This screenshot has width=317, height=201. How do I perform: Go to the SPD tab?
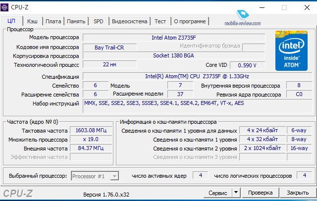click(99, 21)
